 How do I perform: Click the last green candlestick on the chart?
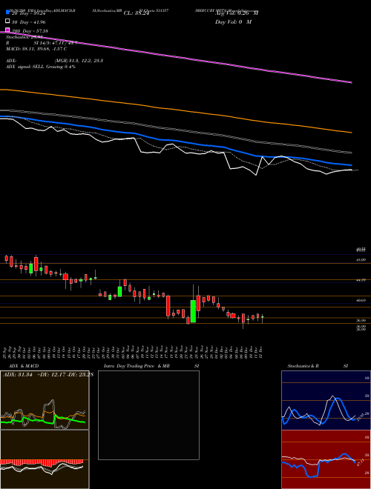(x=263, y=317)
